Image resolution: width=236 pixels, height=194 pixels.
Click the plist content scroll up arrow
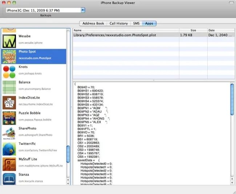pos(232,179)
